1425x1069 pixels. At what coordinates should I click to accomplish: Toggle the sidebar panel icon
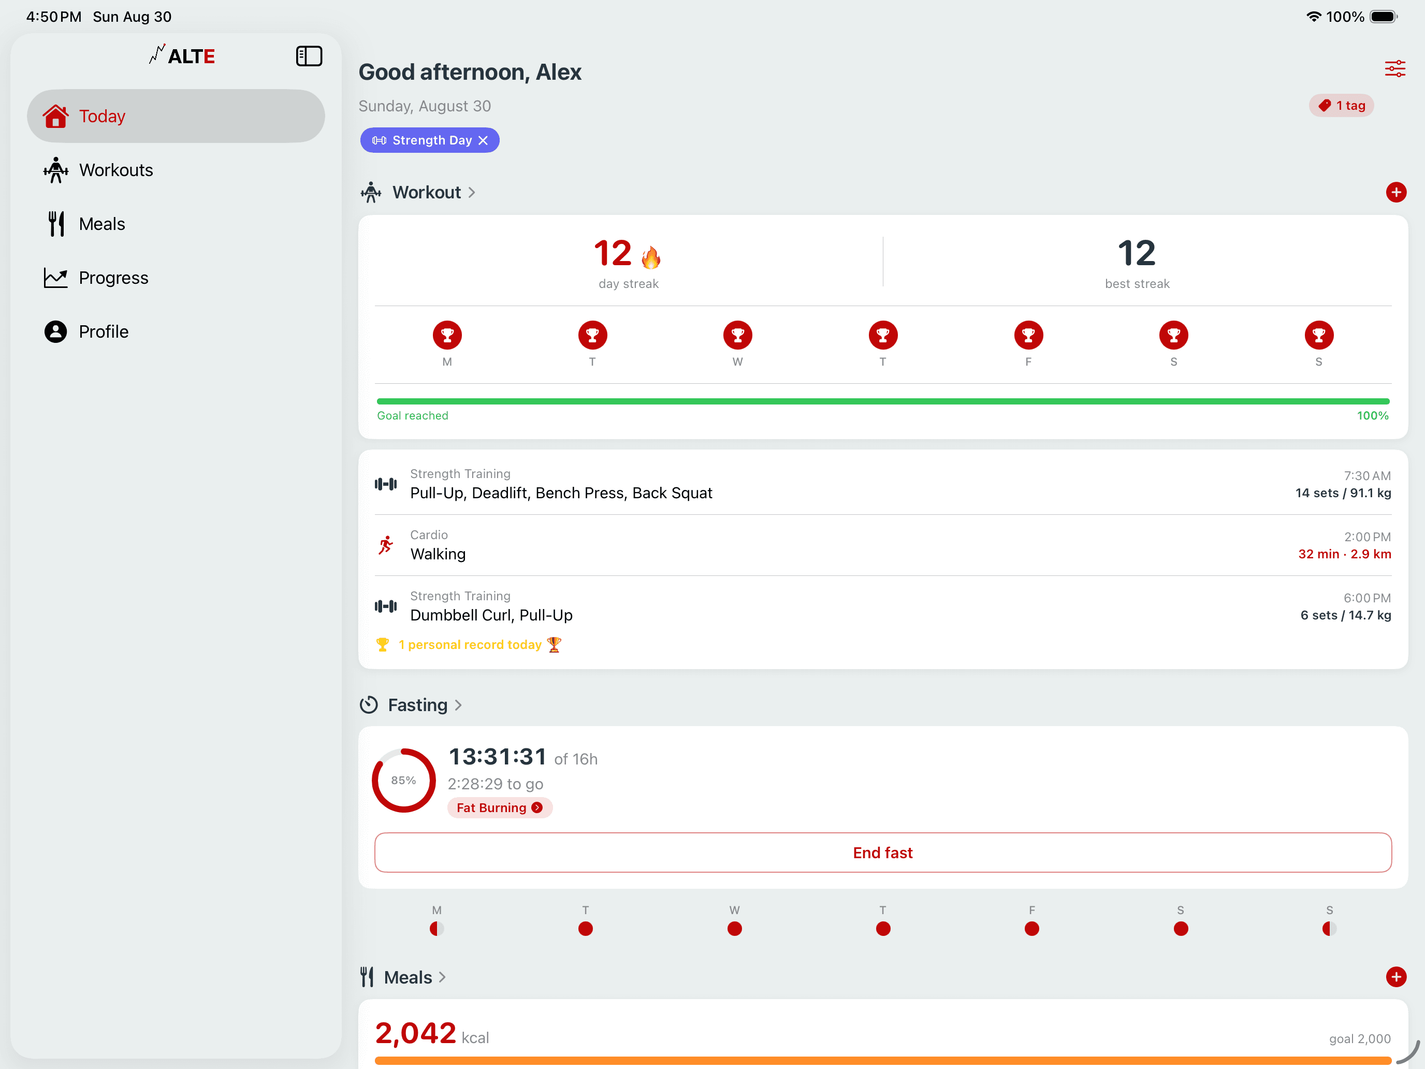tap(309, 56)
